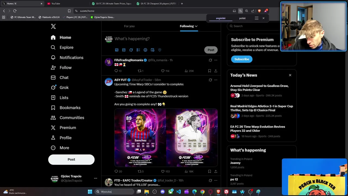
Task: Open FTD - EAFC Trader/Creator post options
Action: [x=216, y=180]
